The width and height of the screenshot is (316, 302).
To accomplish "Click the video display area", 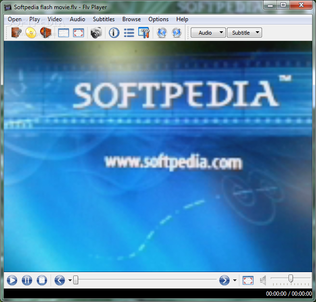I will point(158,157).
